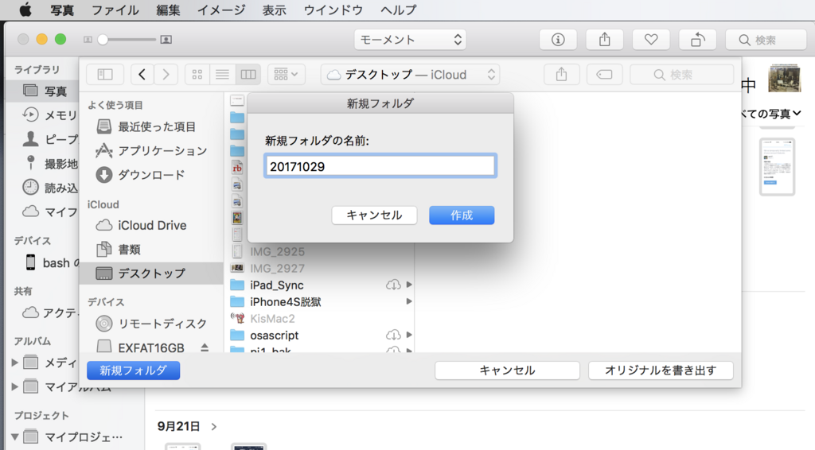815x450 pixels.
Task: Open the イメージ menu
Action: 221,10
